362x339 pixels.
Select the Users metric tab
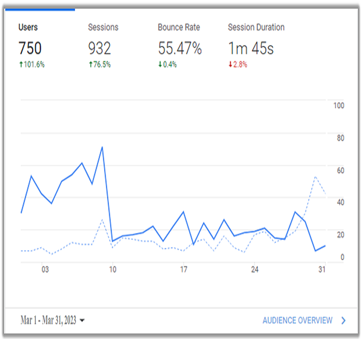[28, 27]
